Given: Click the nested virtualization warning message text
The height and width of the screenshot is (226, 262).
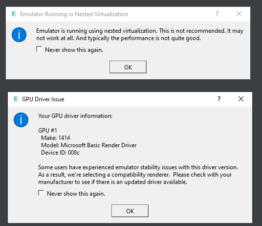Looking at the screenshot, I should pyautogui.click(x=140, y=34).
